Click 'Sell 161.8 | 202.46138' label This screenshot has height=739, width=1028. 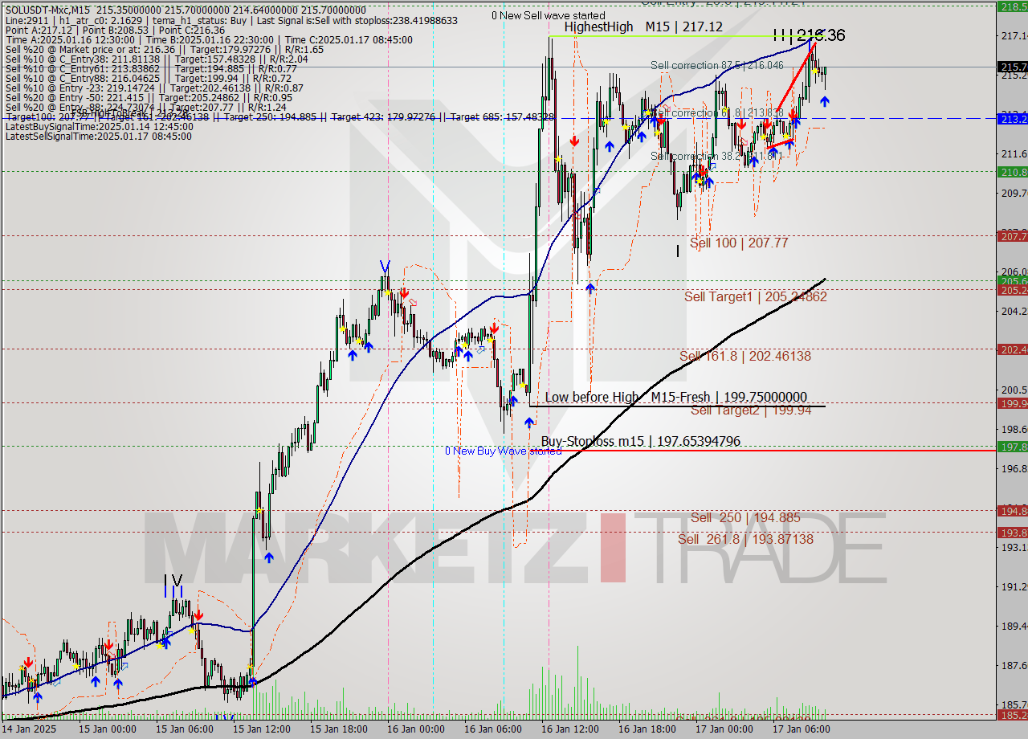coord(744,356)
